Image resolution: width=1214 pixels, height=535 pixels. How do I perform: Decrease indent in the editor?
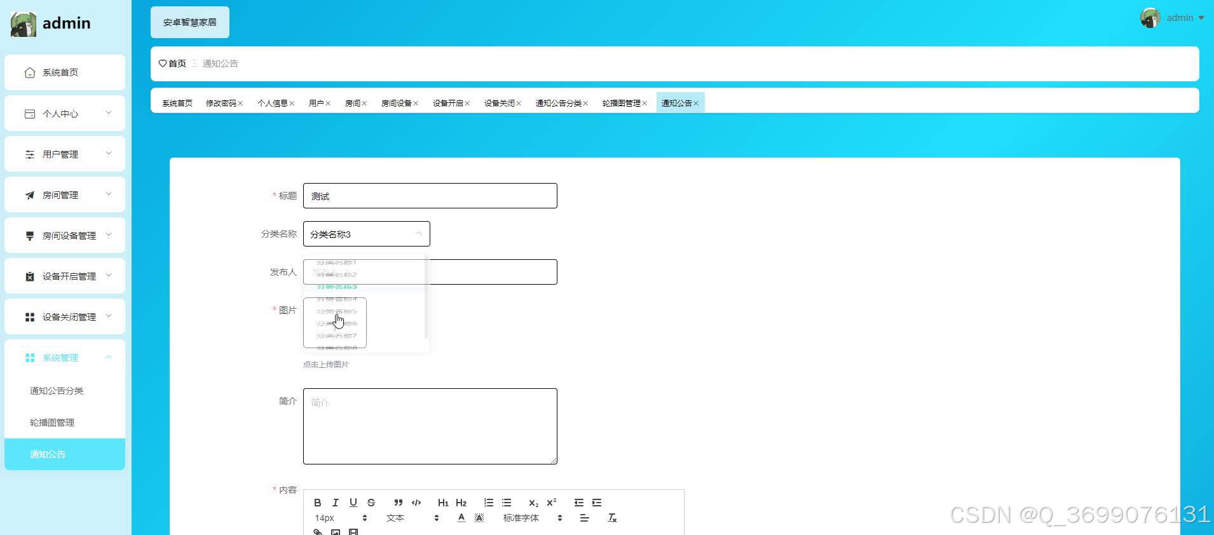(579, 503)
